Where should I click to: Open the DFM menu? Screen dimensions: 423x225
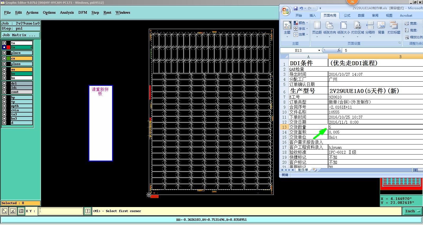82,12
